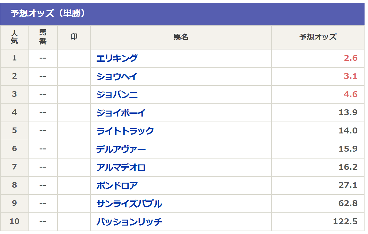368x234 pixels.
Task: Click the 122.5 odds value
Action: click(x=345, y=222)
